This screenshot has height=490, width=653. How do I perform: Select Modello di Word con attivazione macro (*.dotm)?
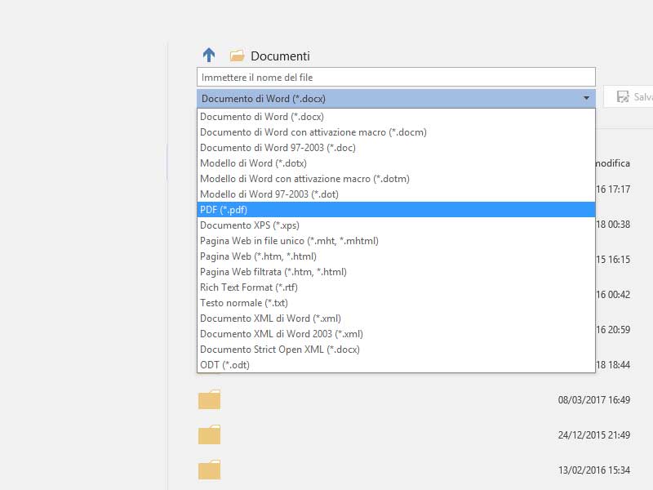point(304,179)
